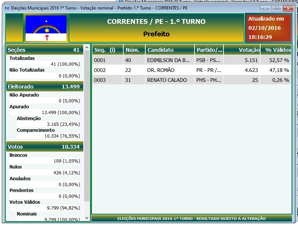298x225 pixels.
Task: Minimize the Eleições Municipais window
Action: (265, 8)
